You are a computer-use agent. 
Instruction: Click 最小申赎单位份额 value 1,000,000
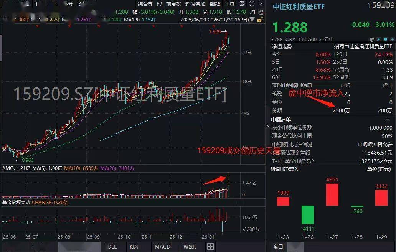(381, 128)
